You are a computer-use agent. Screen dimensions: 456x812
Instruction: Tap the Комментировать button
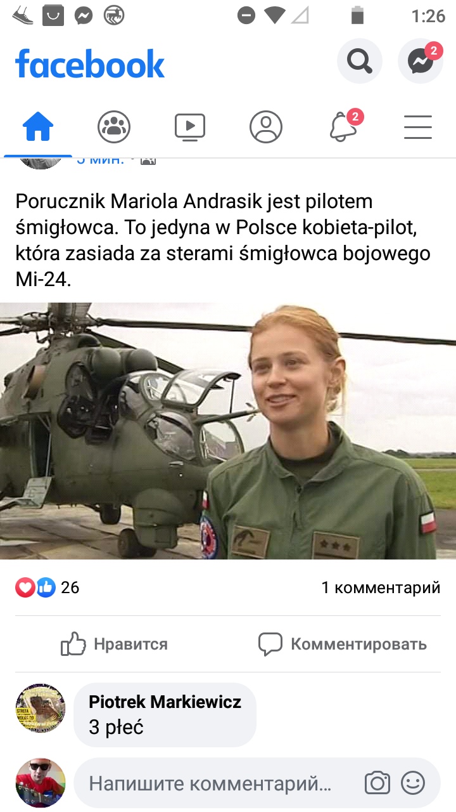coord(342,645)
